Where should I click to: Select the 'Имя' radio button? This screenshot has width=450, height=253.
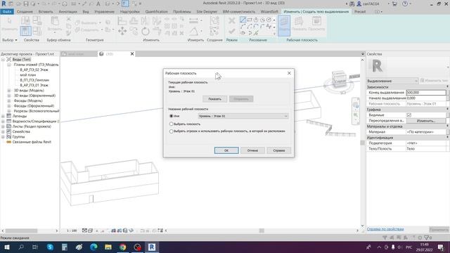[172, 116]
